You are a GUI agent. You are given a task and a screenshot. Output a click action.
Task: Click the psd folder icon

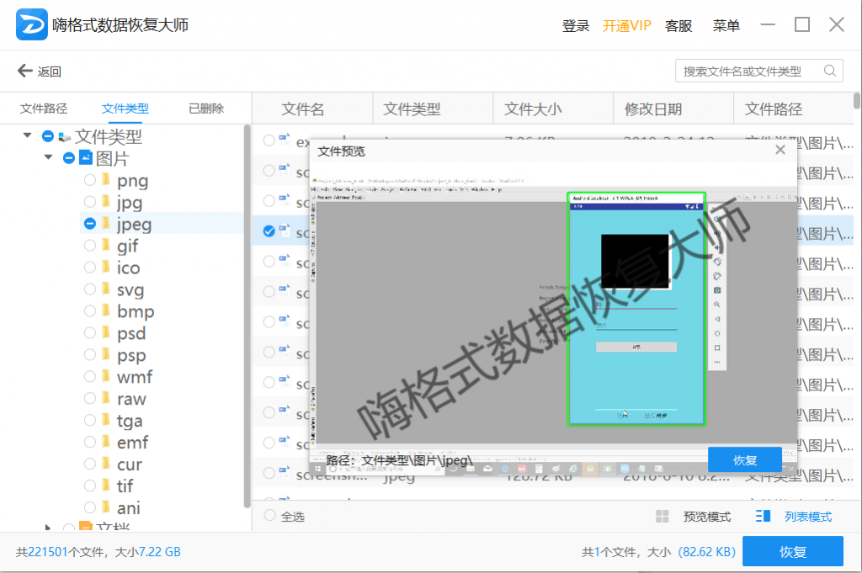pos(106,332)
